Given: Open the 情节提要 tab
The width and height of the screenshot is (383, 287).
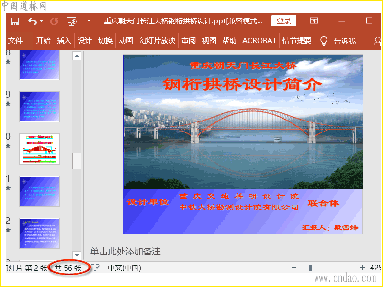Looking at the screenshot, I should 297,41.
